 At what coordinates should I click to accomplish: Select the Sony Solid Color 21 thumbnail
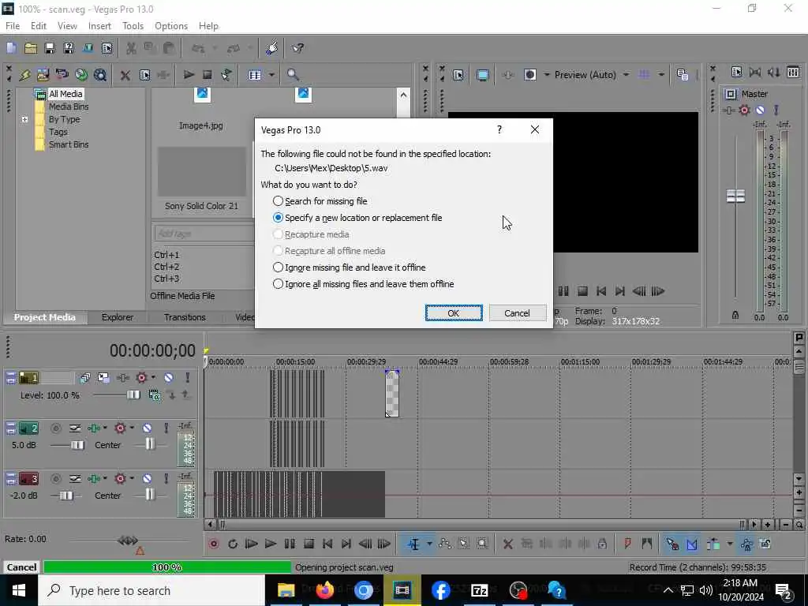(201, 171)
